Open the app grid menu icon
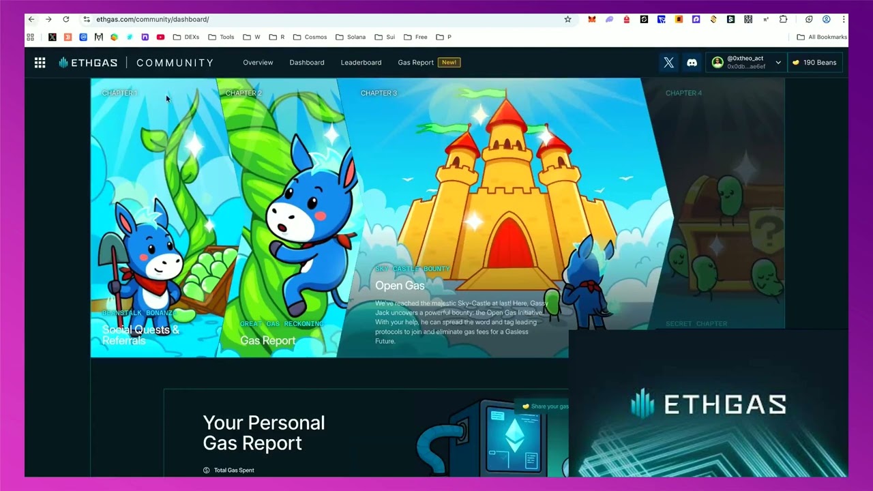 [40, 63]
